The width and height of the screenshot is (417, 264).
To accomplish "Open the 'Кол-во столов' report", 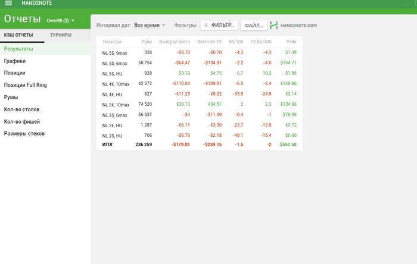I will 22,109.
